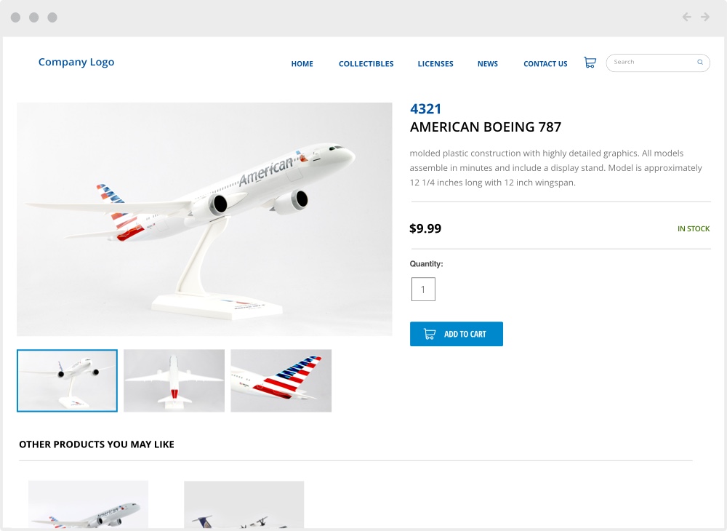The image size is (727, 531).
Task: Click the Company Logo link
Action: [76, 63]
